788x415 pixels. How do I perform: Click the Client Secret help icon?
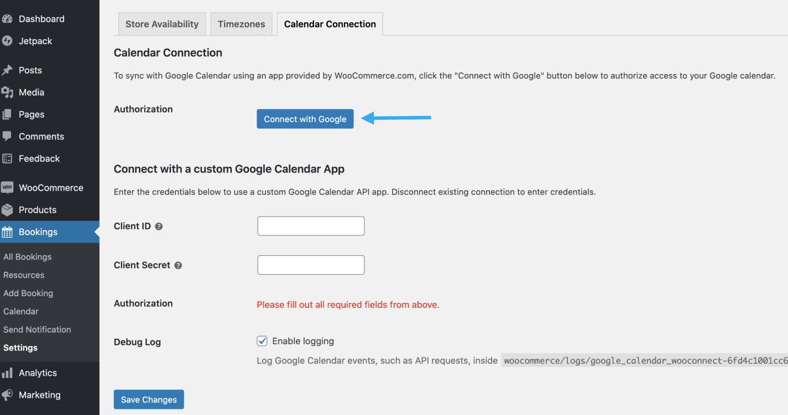pos(178,265)
